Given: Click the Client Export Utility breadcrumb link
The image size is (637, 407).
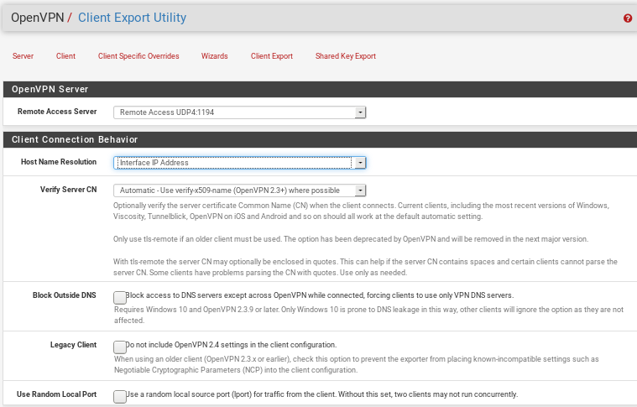Looking at the screenshot, I should coord(132,18).
